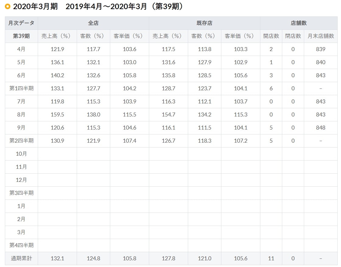Click the 全店 column group header

tap(93, 23)
